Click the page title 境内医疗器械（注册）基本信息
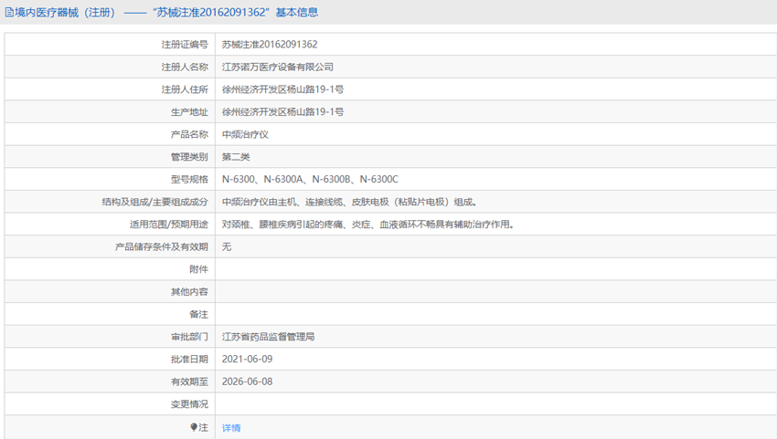 165,13
